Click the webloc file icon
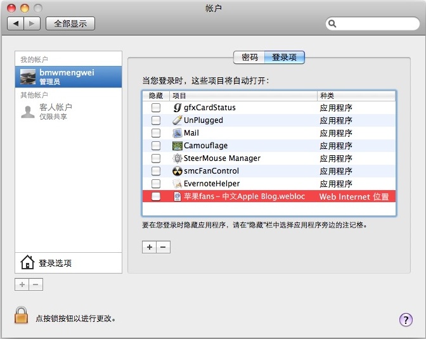426x339 pixels. coord(177,196)
